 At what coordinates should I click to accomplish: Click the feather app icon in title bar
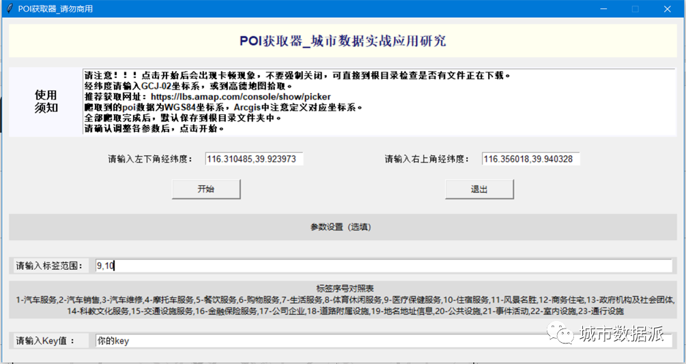(x=10, y=9)
